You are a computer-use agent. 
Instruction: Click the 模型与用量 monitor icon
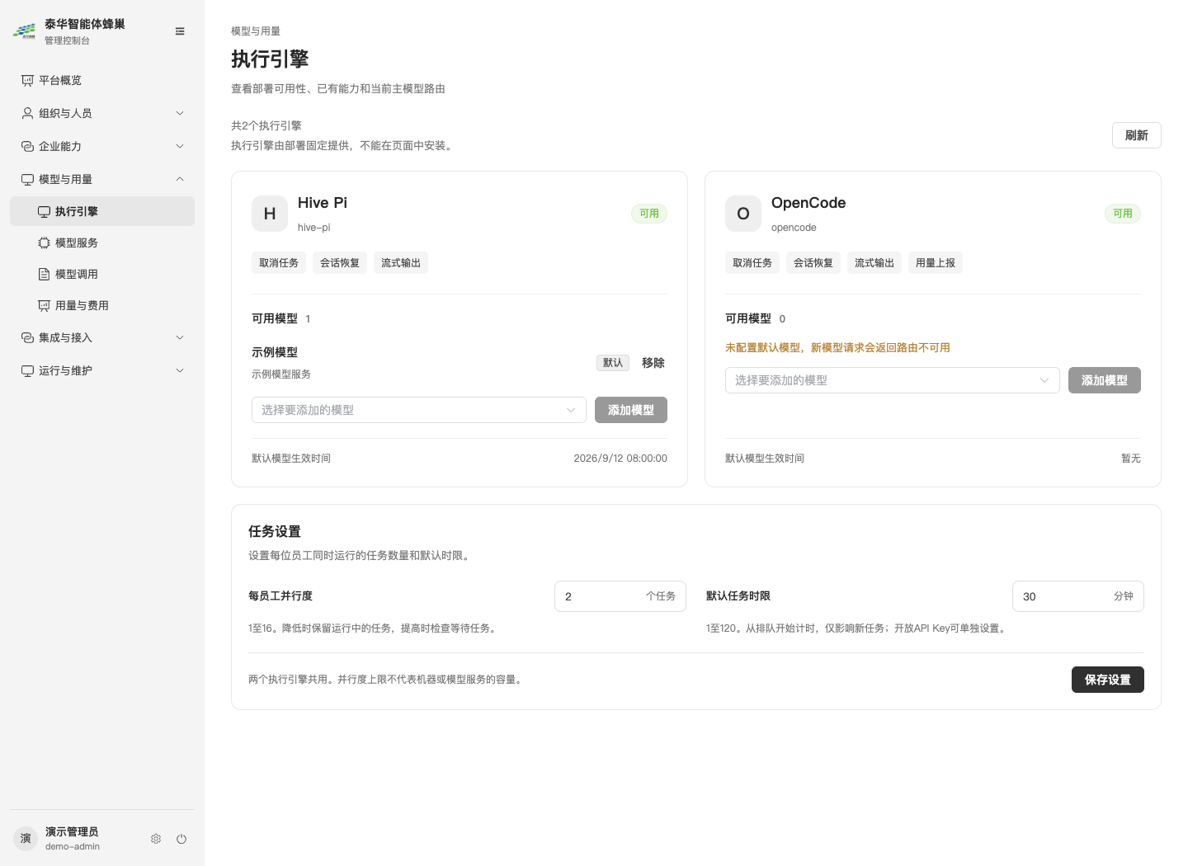[27, 179]
